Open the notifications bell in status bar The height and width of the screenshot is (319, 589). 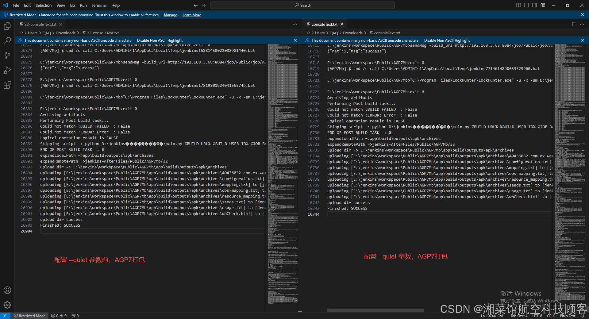582,316
